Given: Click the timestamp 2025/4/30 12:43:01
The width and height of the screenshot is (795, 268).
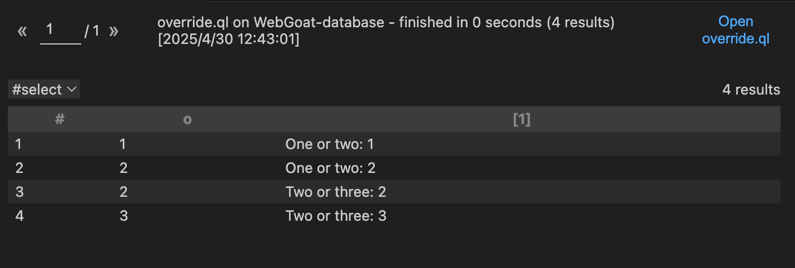Looking at the screenshot, I should (228, 40).
